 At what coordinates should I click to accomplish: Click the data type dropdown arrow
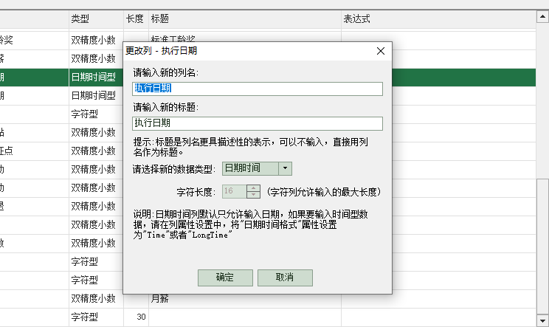pos(286,168)
